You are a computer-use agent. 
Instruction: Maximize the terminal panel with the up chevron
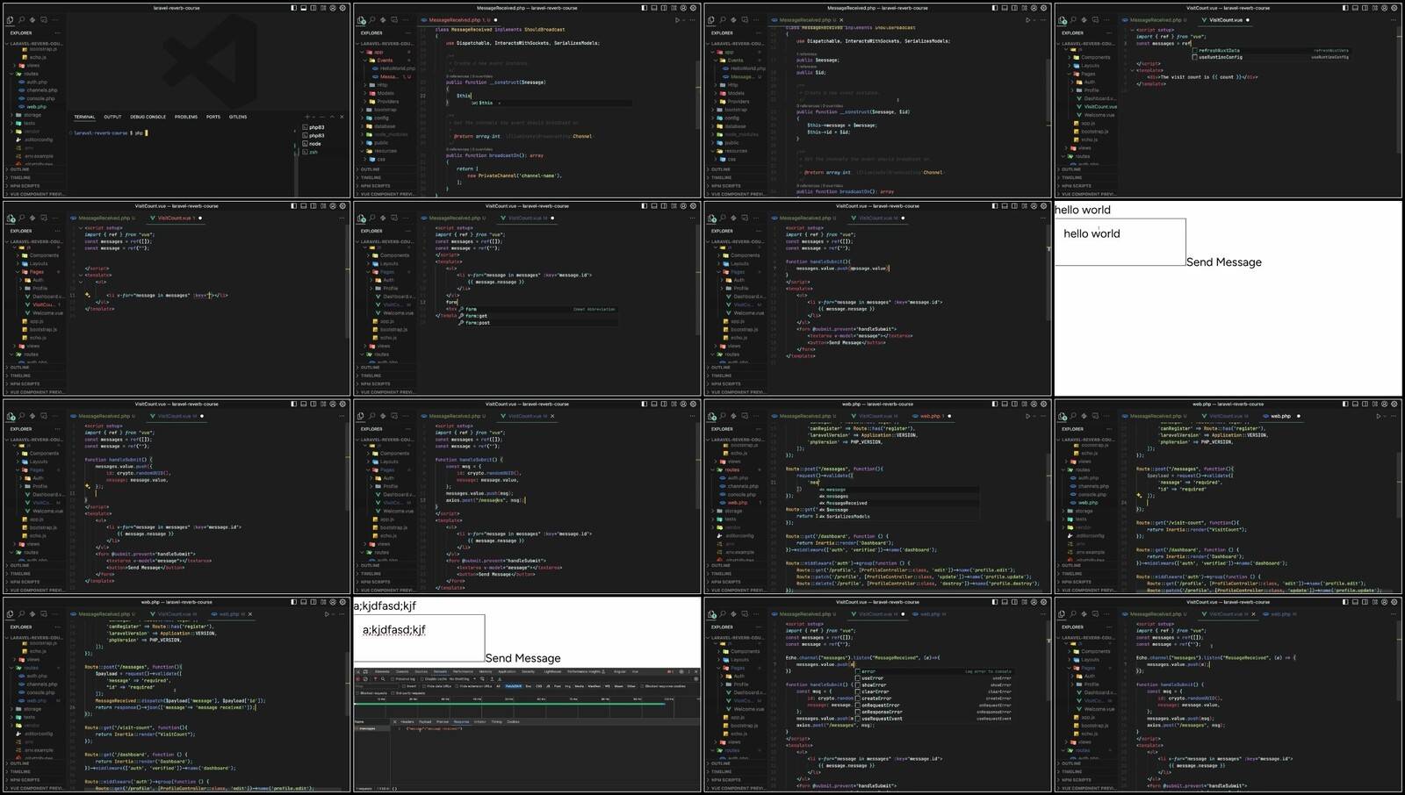pyautogui.click(x=332, y=117)
